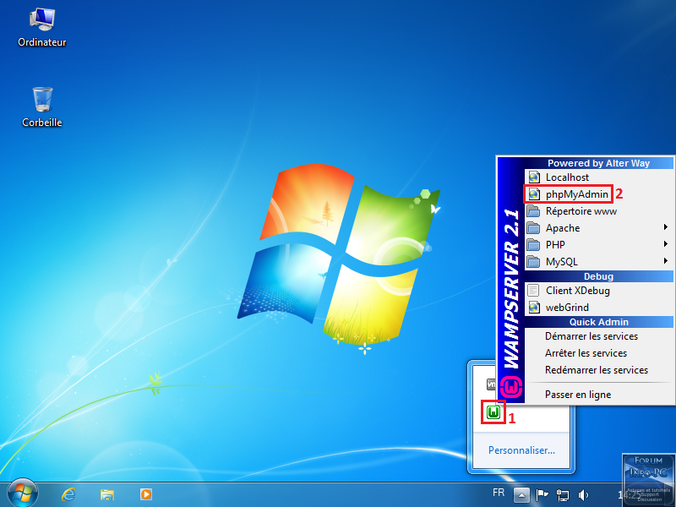Click the MySQL folder icon
676x507 pixels.
pos(534,262)
